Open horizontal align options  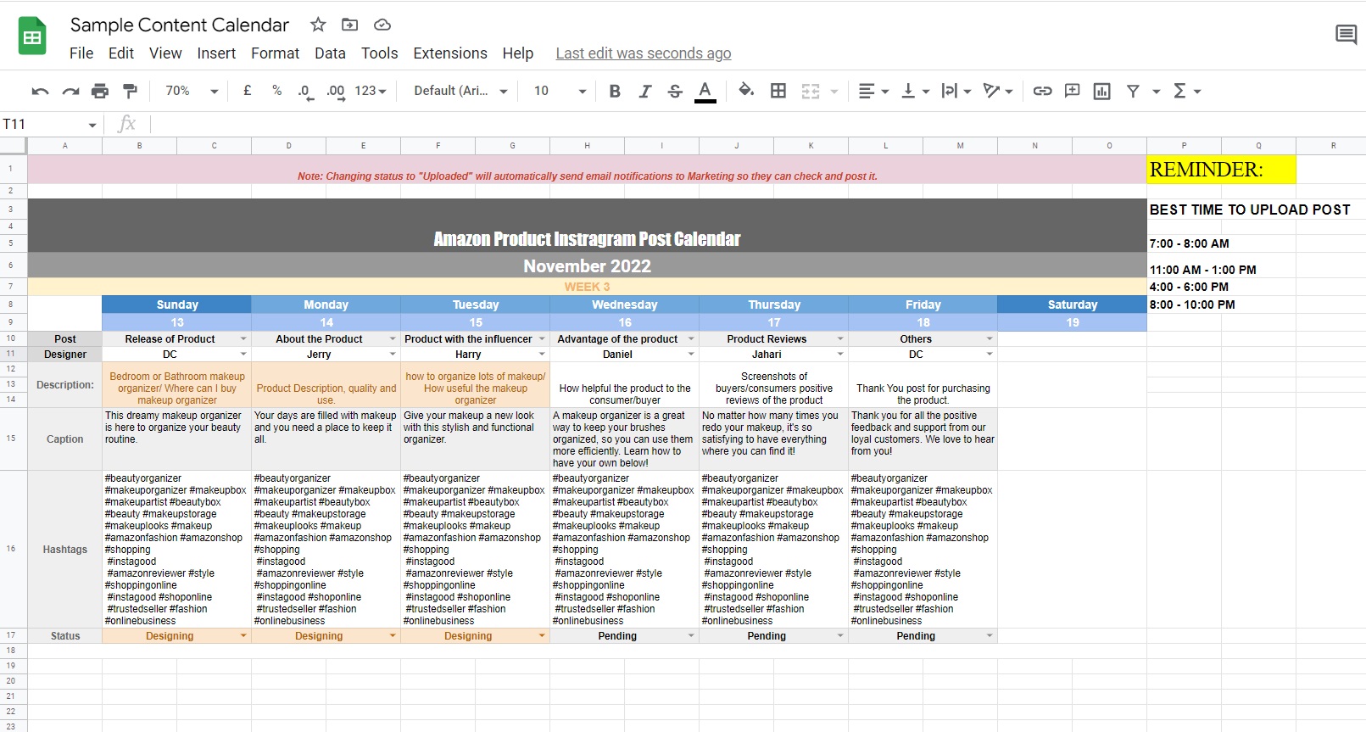873,91
